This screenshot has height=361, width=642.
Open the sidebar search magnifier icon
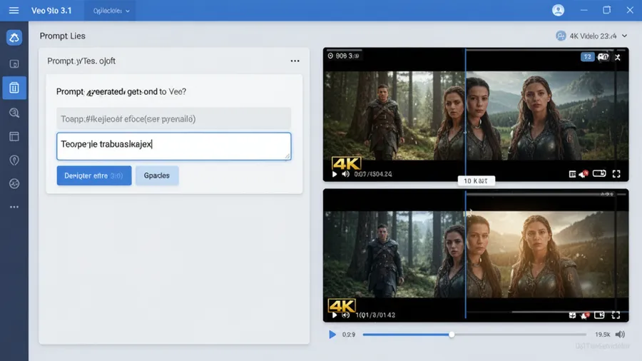(14, 113)
